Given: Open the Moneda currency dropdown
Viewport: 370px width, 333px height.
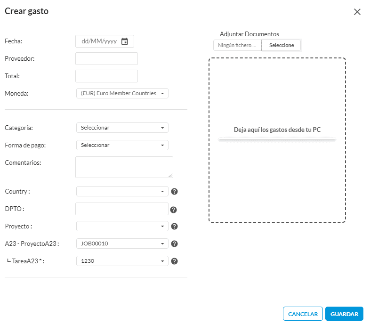Looking at the screenshot, I should pos(122,93).
